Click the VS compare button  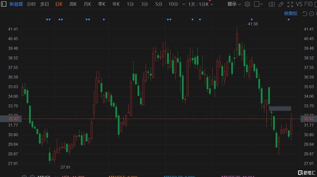(x=299, y=4)
